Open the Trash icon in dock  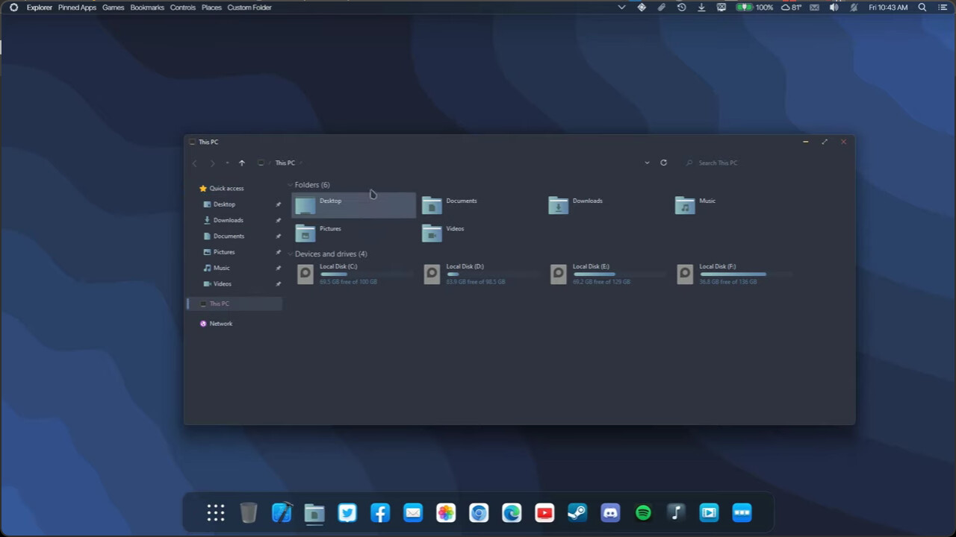[x=249, y=512]
